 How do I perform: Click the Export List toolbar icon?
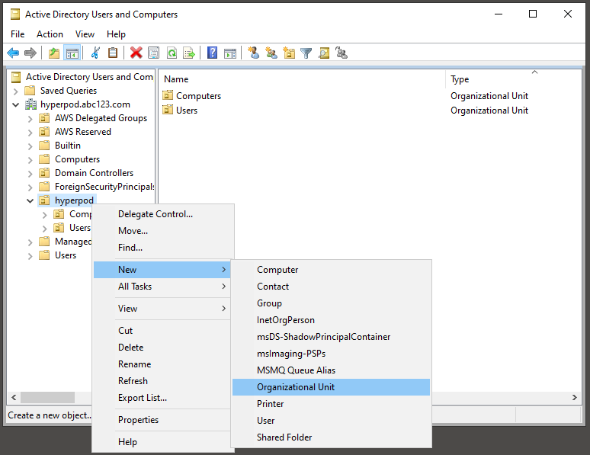[x=189, y=53]
